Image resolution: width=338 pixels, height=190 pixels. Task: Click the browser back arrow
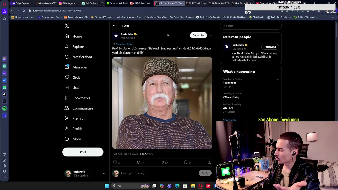point(12,11)
